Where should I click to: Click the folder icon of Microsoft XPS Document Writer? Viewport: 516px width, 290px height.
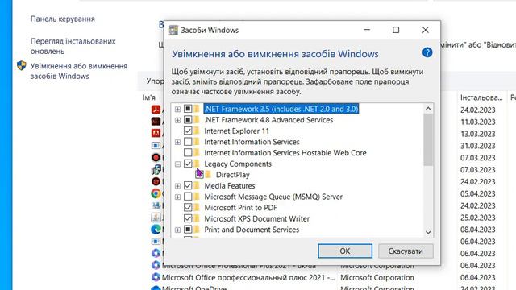[x=197, y=218]
